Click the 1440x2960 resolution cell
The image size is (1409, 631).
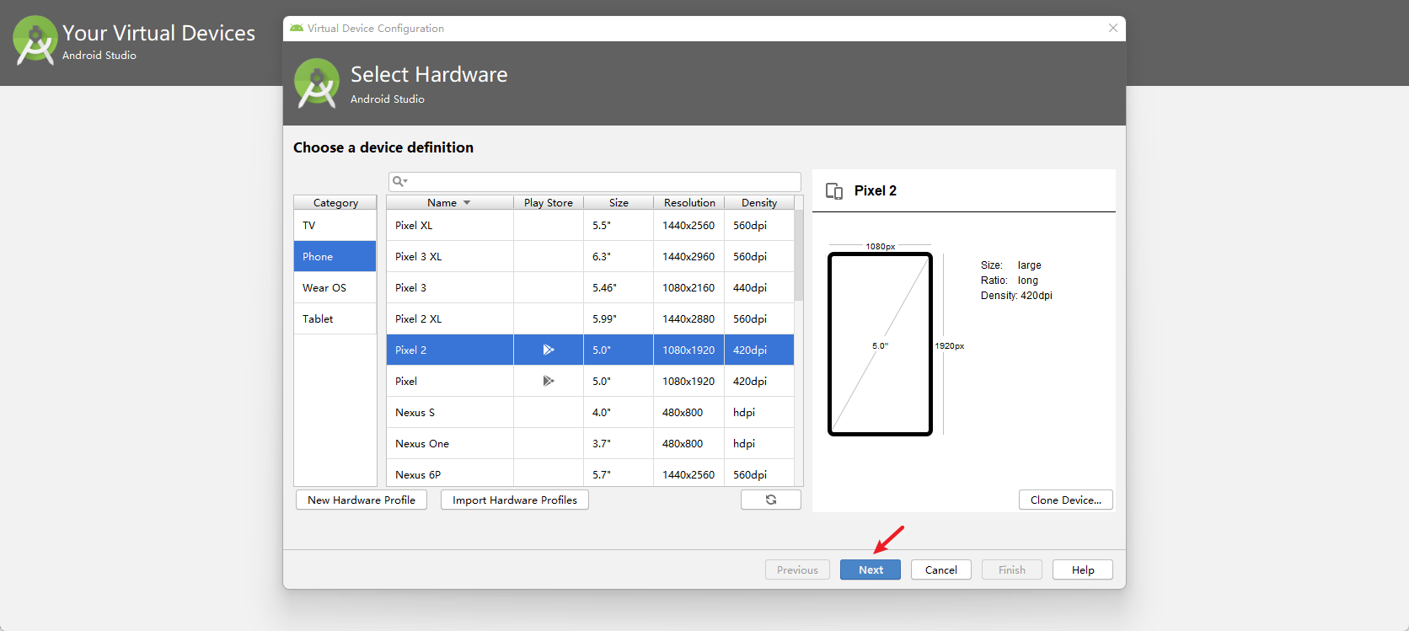[688, 256]
